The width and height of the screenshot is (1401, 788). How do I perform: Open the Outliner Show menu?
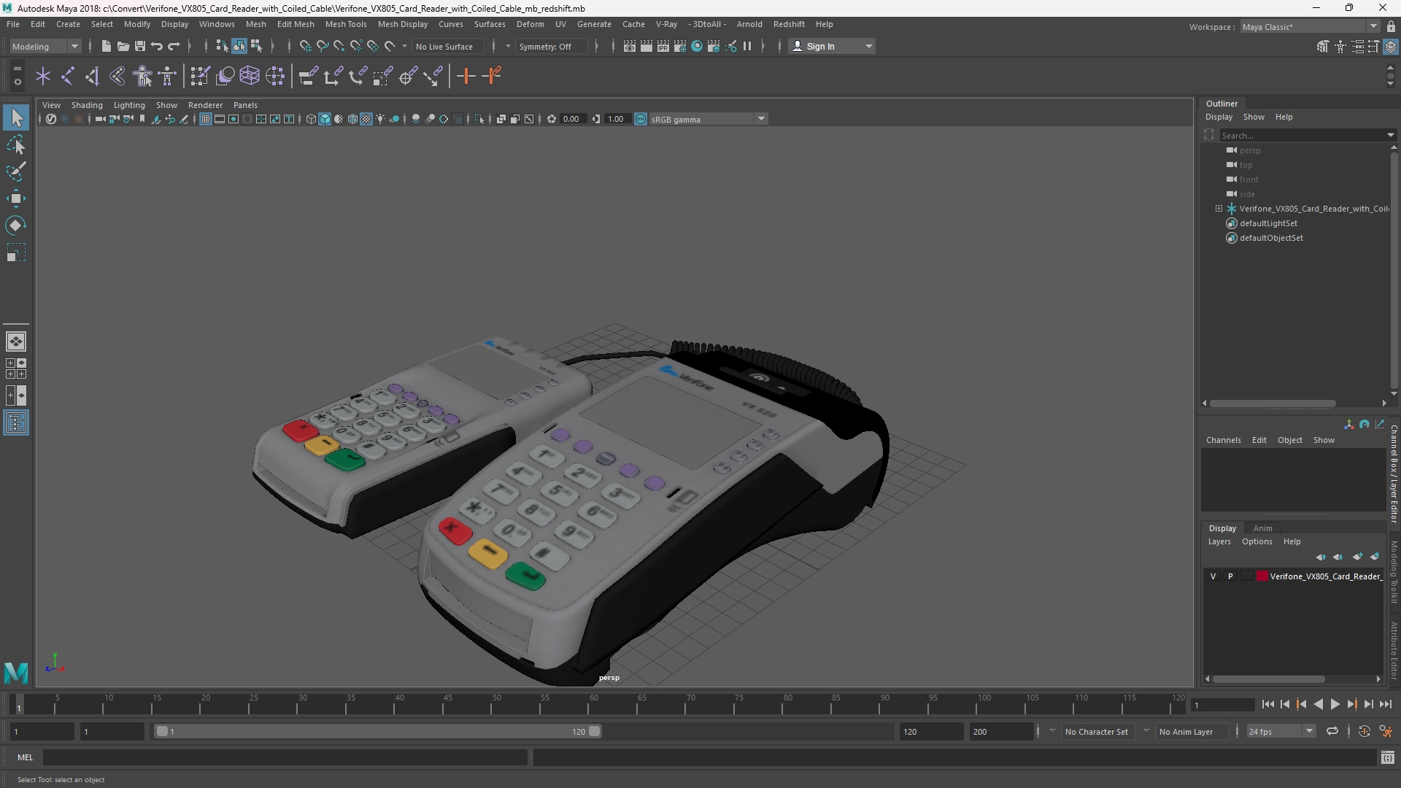click(x=1254, y=117)
